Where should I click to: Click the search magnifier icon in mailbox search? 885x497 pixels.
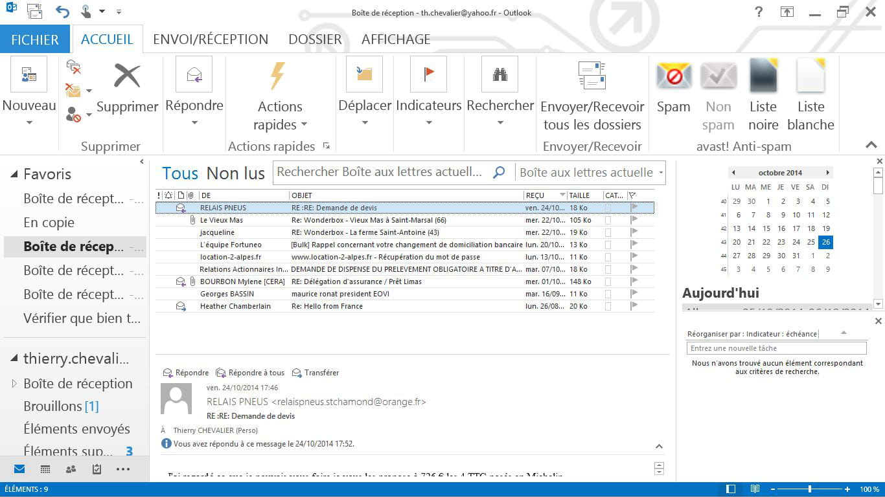pos(499,172)
